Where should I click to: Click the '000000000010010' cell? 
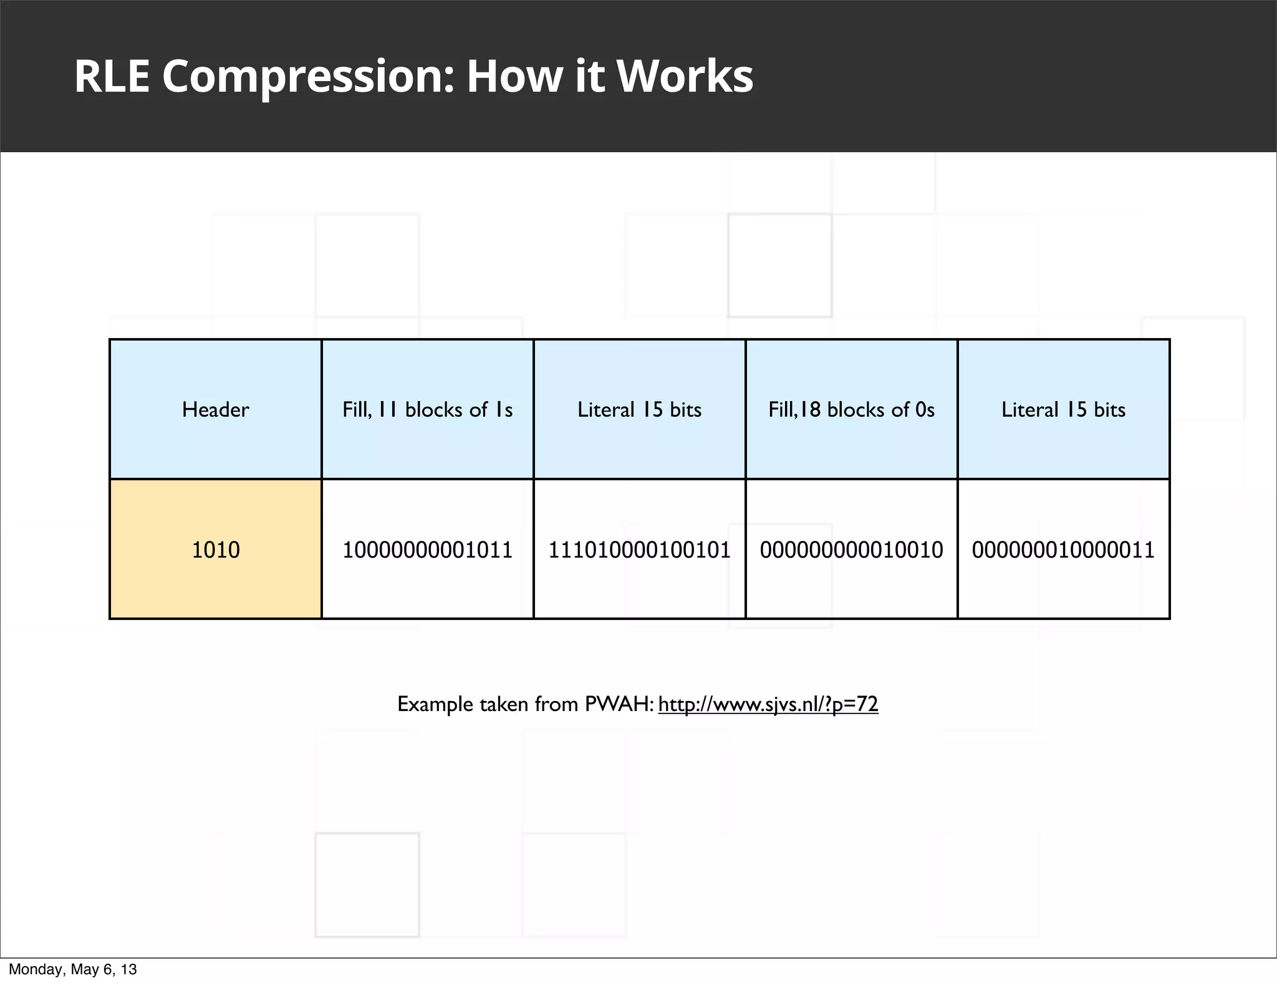[x=852, y=549]
